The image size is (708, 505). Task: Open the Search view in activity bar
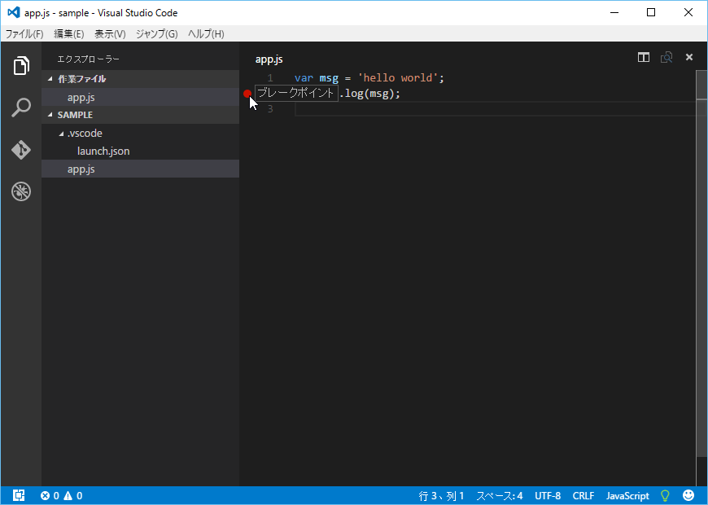pos(21,108)
